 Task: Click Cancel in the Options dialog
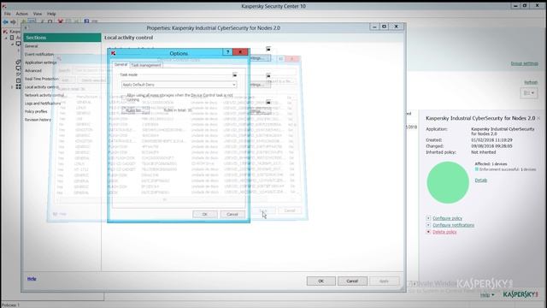click(232, 214)
